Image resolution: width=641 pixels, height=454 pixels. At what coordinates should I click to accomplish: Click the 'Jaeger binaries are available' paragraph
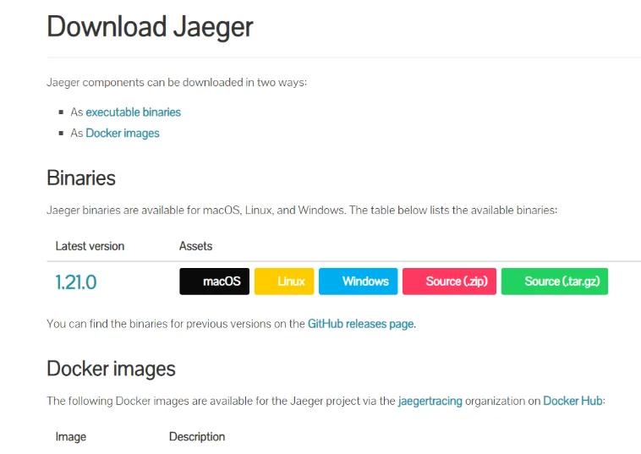[x=302, y=210]
